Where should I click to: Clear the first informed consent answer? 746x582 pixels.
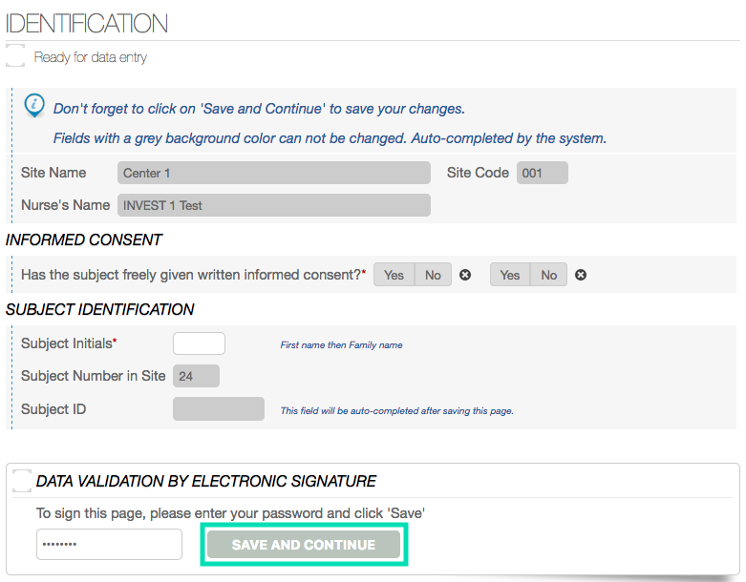(465, 275)
